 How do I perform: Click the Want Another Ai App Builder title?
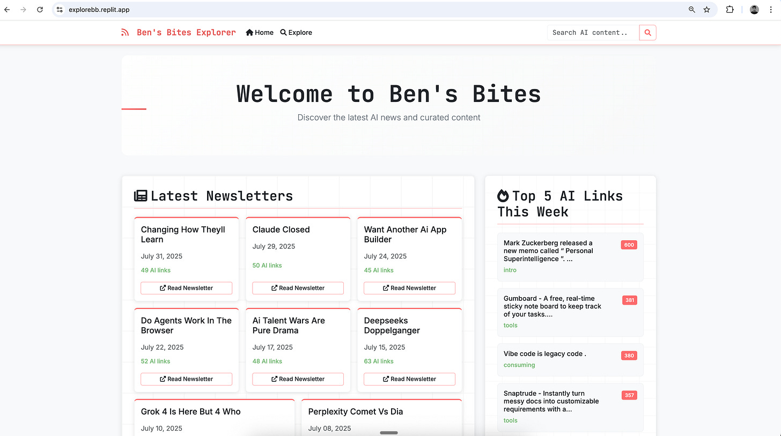point(405,234)
